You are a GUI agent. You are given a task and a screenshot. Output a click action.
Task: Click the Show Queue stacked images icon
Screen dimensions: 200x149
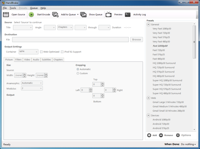pyautogui.click(x=83, y=15)
